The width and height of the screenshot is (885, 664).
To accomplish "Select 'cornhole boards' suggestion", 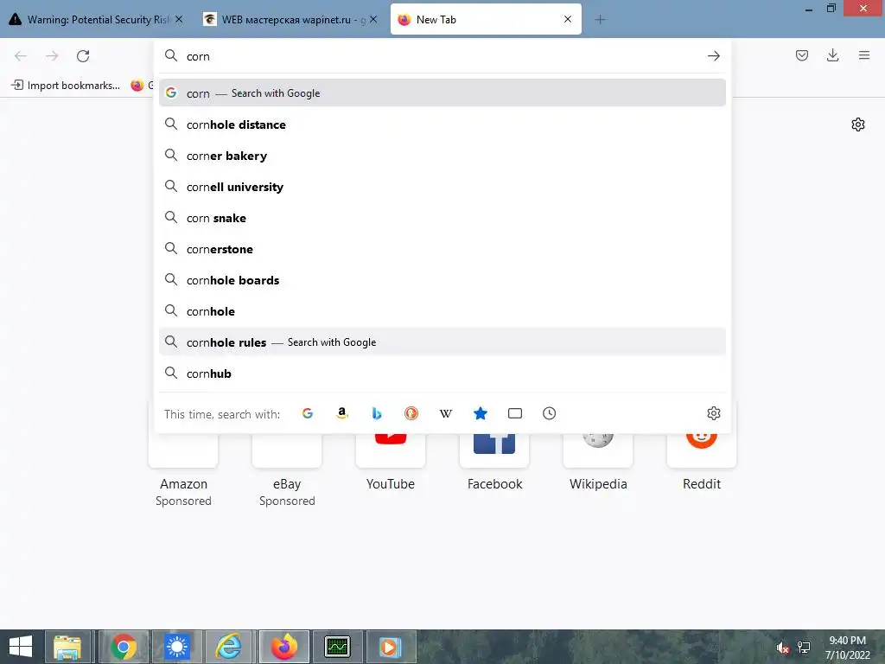I will (442, 280).
